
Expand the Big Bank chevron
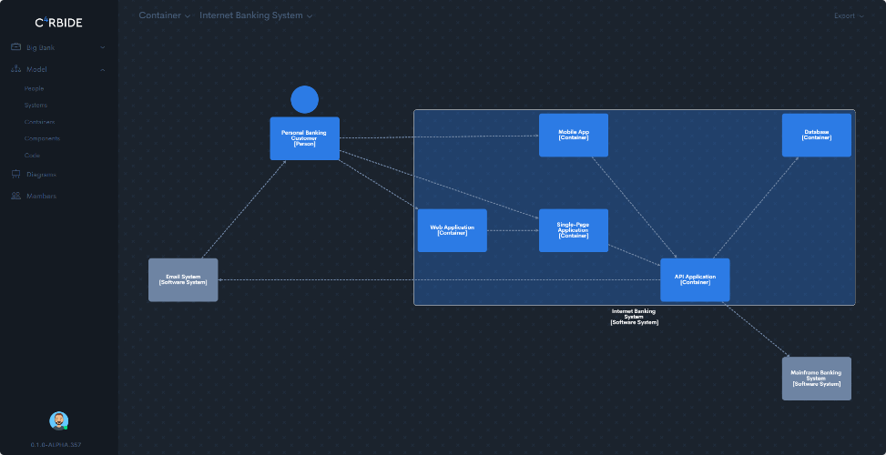tap(103, 47)
